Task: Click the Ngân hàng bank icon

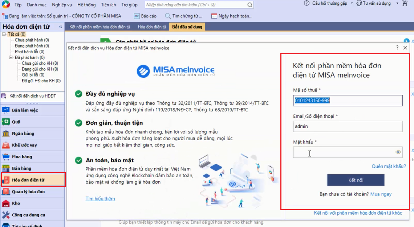Action: (6, 133)
